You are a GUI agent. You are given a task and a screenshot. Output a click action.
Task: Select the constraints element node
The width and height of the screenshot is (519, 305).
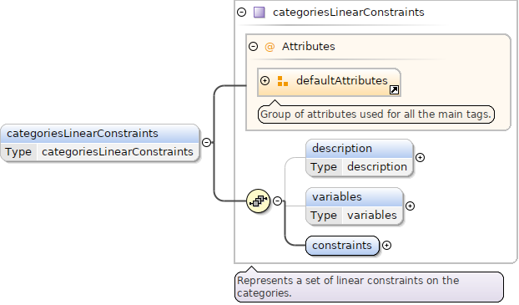[342, 246]
